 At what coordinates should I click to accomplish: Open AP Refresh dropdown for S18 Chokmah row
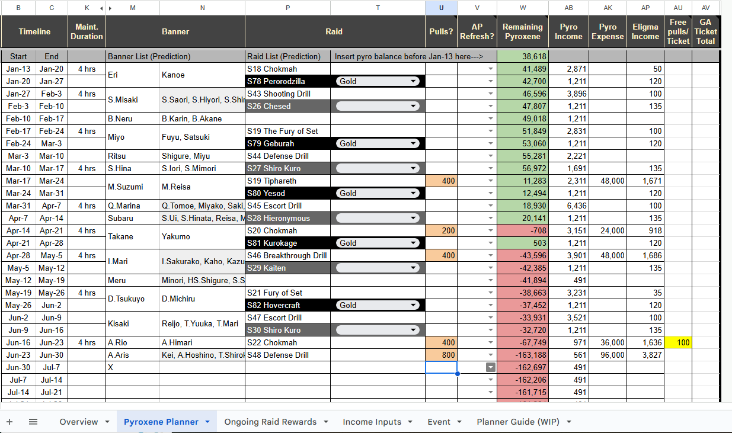pos(490,69)
